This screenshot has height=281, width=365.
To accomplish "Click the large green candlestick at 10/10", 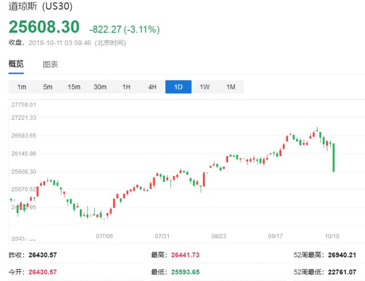I will coord(333,157).
